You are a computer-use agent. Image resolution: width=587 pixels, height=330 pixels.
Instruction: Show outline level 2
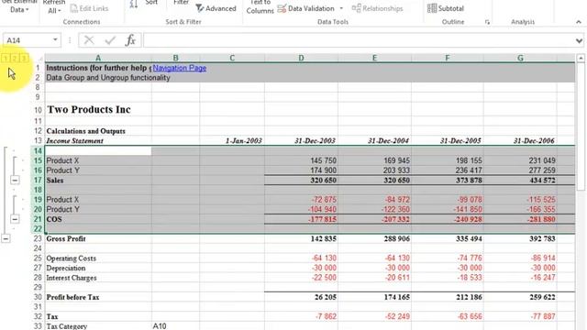tap(15, 58)
